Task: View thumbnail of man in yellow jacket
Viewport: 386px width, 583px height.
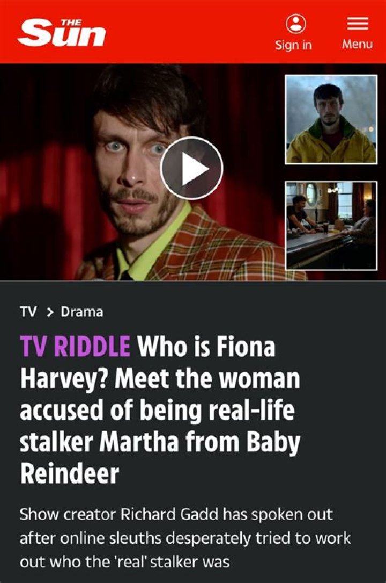Action: click(x=331, y=119)
